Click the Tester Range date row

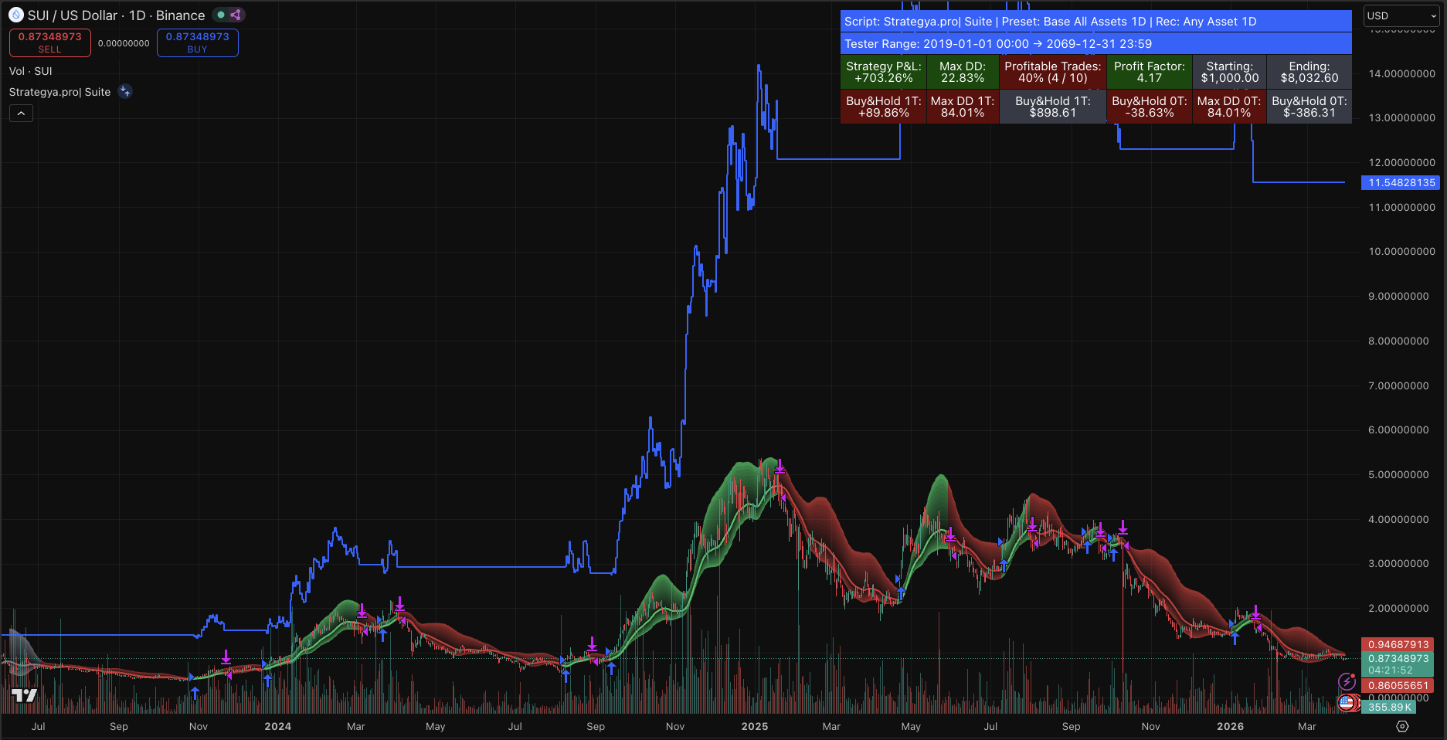(x=1096, y=44)
